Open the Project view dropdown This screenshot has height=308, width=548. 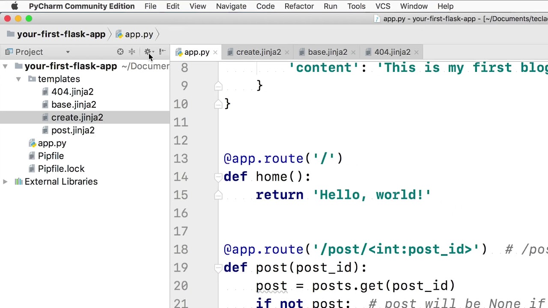[x=68, y=52]
